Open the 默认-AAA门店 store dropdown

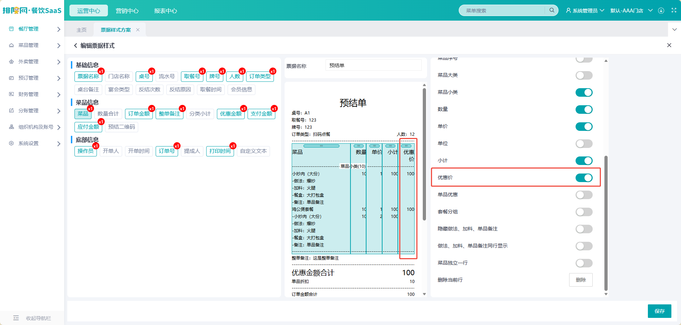point(631,10)
